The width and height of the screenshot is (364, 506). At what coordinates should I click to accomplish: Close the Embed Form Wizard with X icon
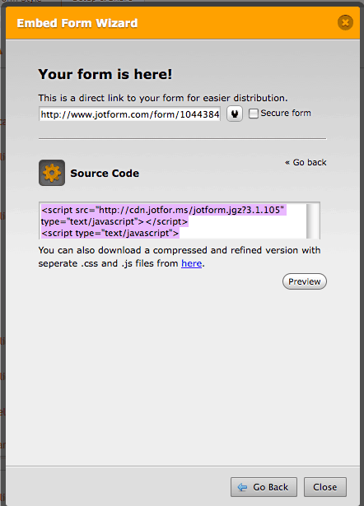[345, 22]
